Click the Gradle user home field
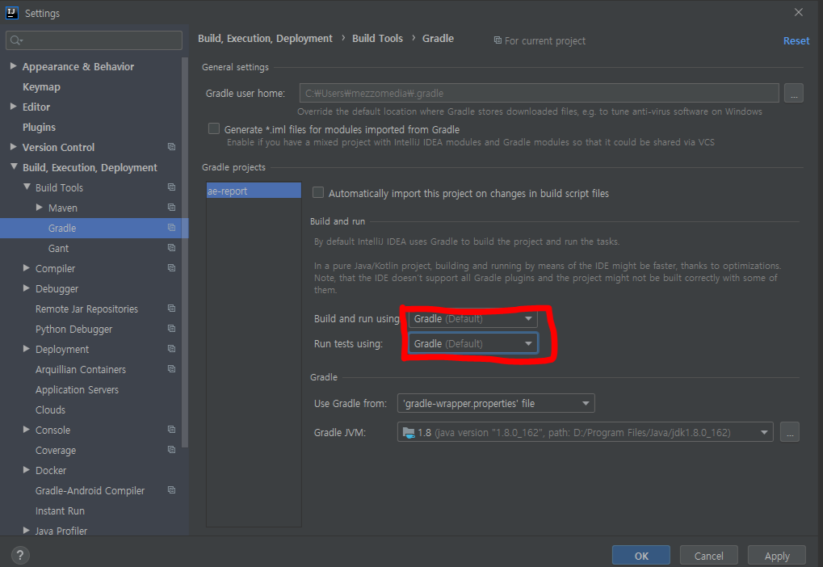 point(539,93)
